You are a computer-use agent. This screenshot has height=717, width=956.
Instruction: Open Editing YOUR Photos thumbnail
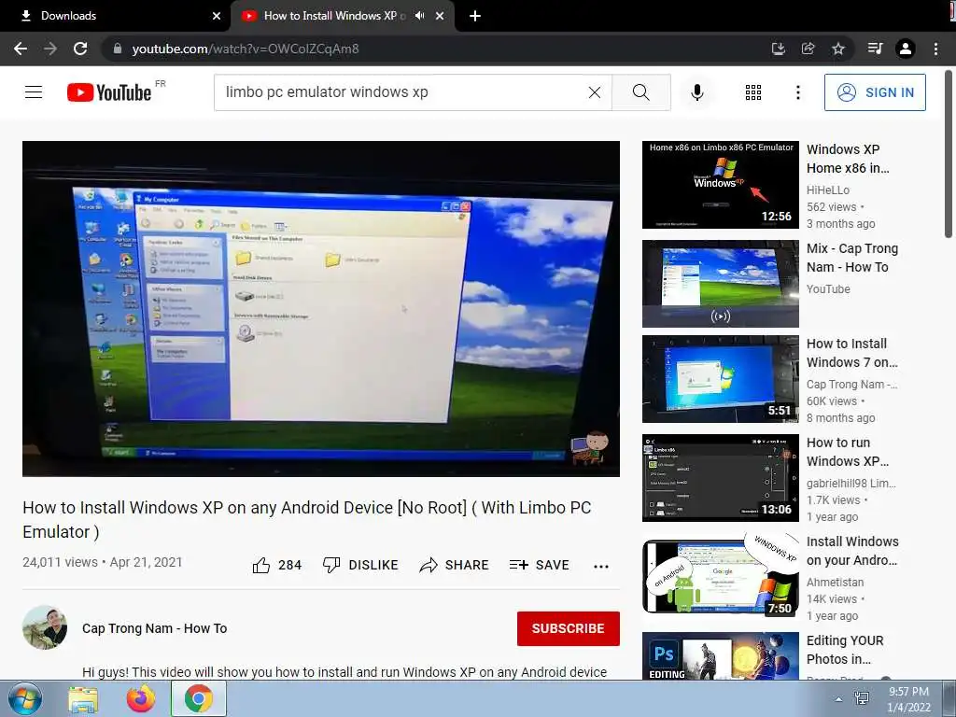[720, 655]
